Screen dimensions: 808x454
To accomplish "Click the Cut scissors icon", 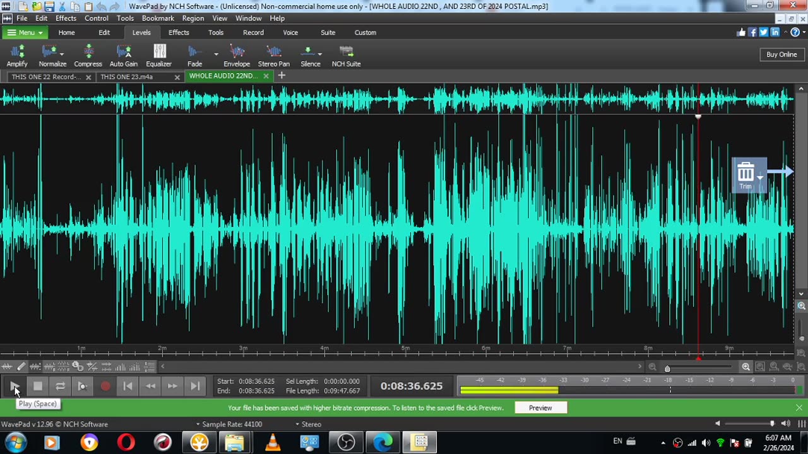I will (x=62, y=6).
